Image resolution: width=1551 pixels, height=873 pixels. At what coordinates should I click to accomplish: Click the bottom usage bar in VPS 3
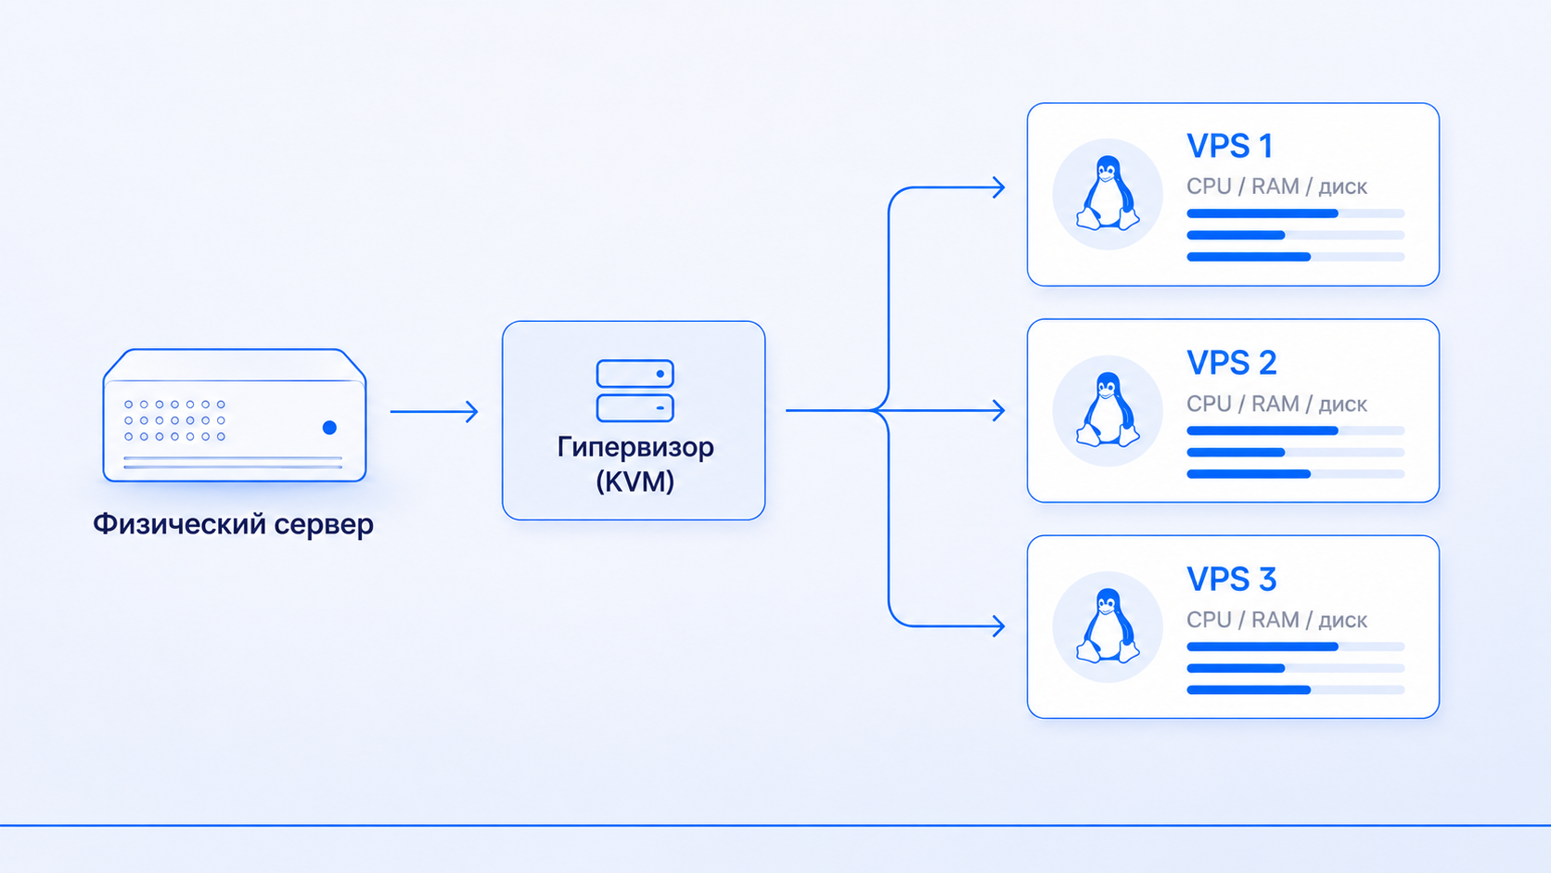1296,690
